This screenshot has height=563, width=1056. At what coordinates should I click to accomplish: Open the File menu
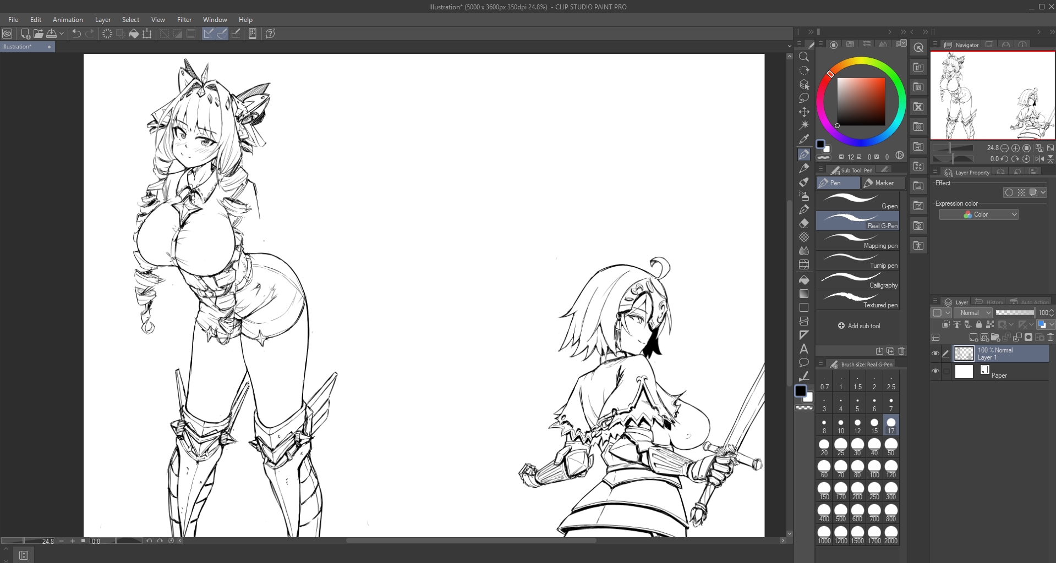pos(13,20)
